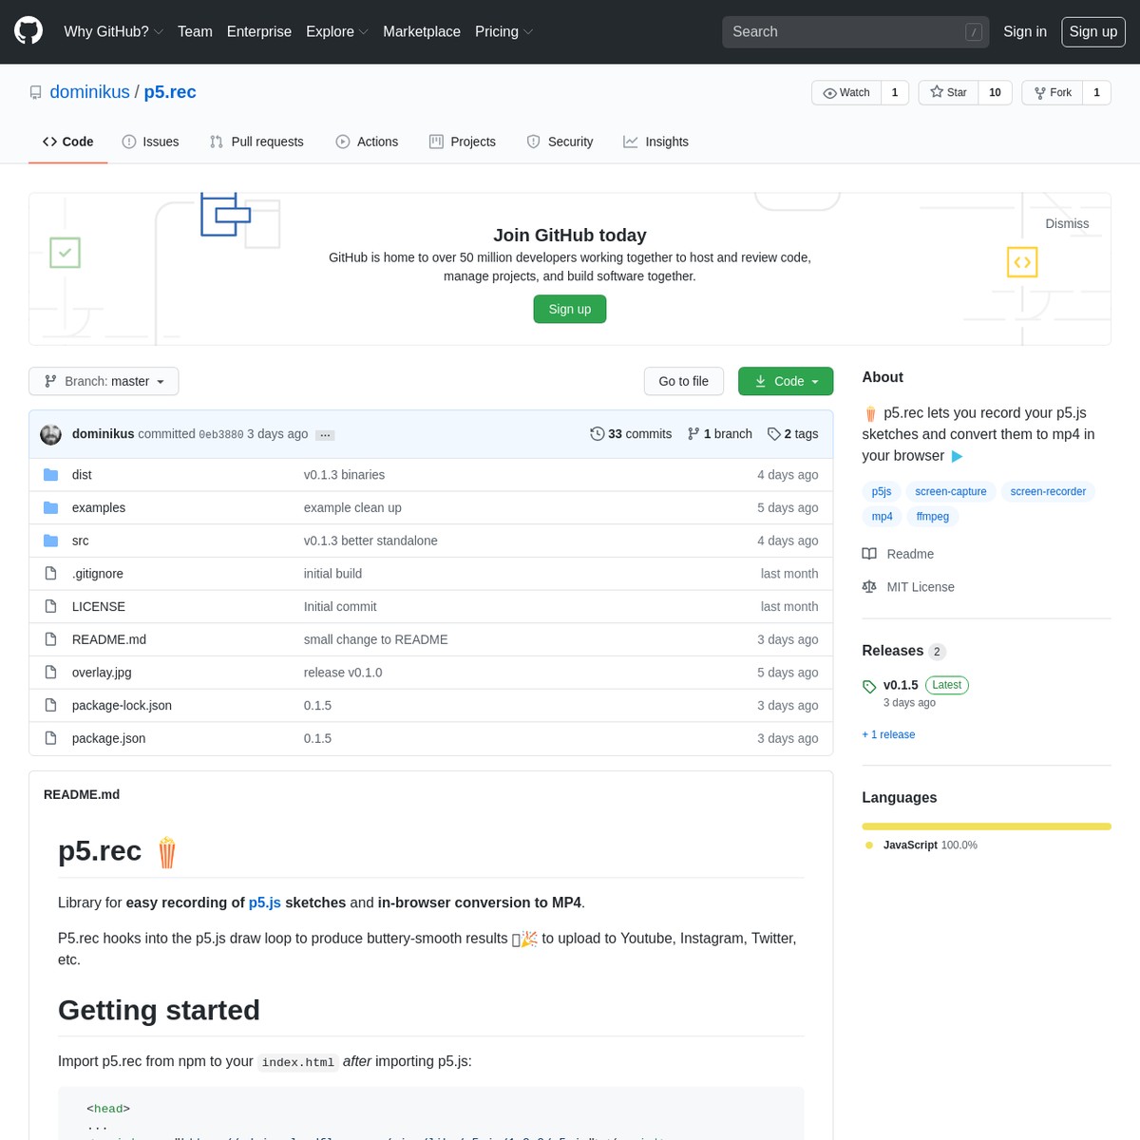Open commit history via 33 commits clock icon

597,434
